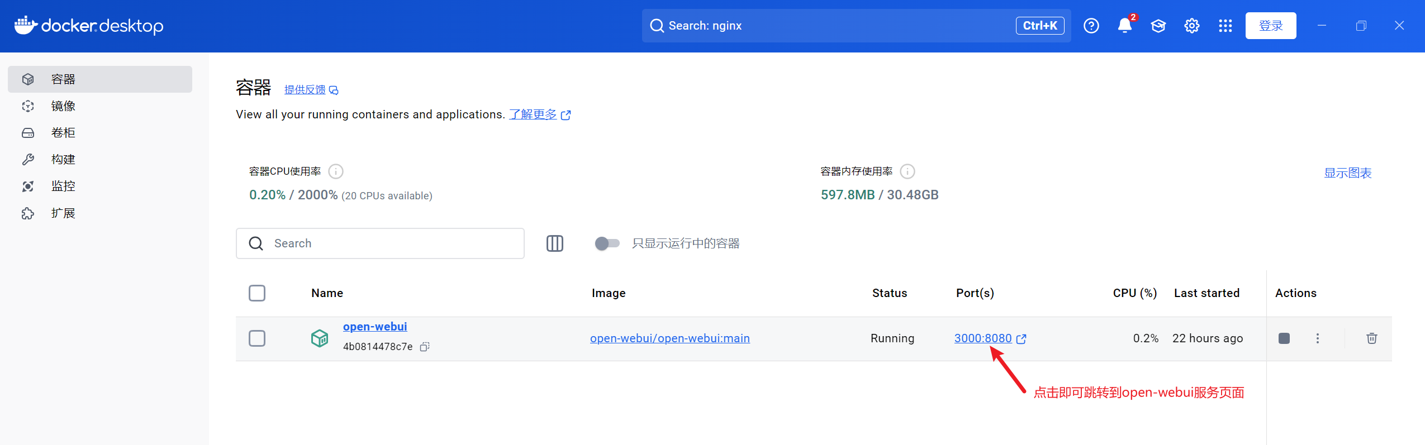Click the 提供反馈 link
The image size is (1425, 445).
click(305, 90)
